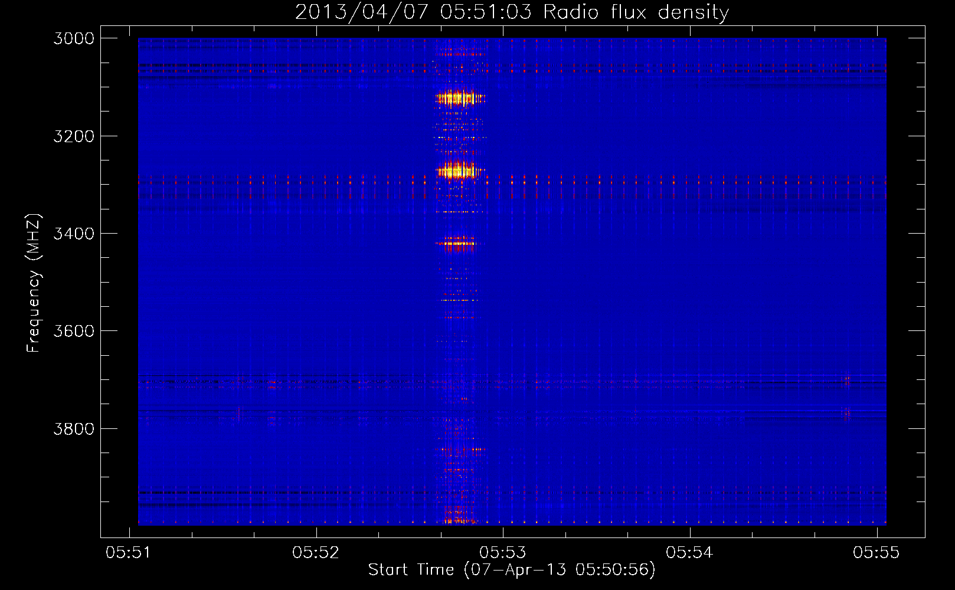This screenshot has height=590, width=955.
Task: Click the 05:52 time axis label
Action: [x=316, y=552]
